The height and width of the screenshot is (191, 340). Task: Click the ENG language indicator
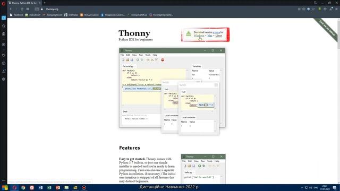[x=316, y=187]
